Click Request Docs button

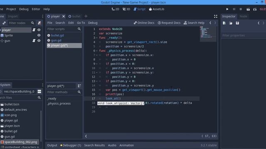169,23
